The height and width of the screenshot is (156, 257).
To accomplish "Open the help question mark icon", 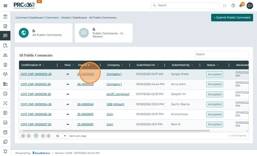I will 233,5.
